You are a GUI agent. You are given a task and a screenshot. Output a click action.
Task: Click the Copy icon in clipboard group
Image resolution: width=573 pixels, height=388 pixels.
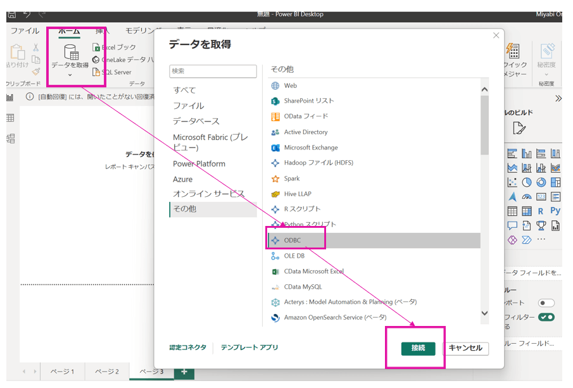pos(36,59)
